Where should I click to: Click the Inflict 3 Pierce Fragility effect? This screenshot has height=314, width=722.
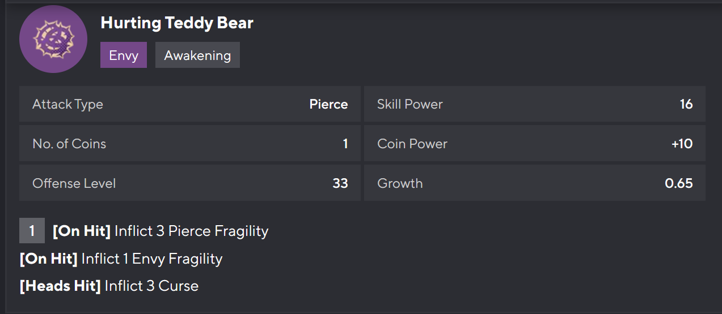191,231
